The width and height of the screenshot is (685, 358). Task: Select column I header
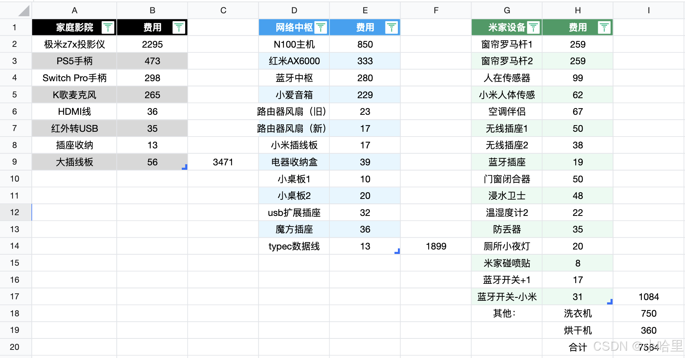[649, 10]
